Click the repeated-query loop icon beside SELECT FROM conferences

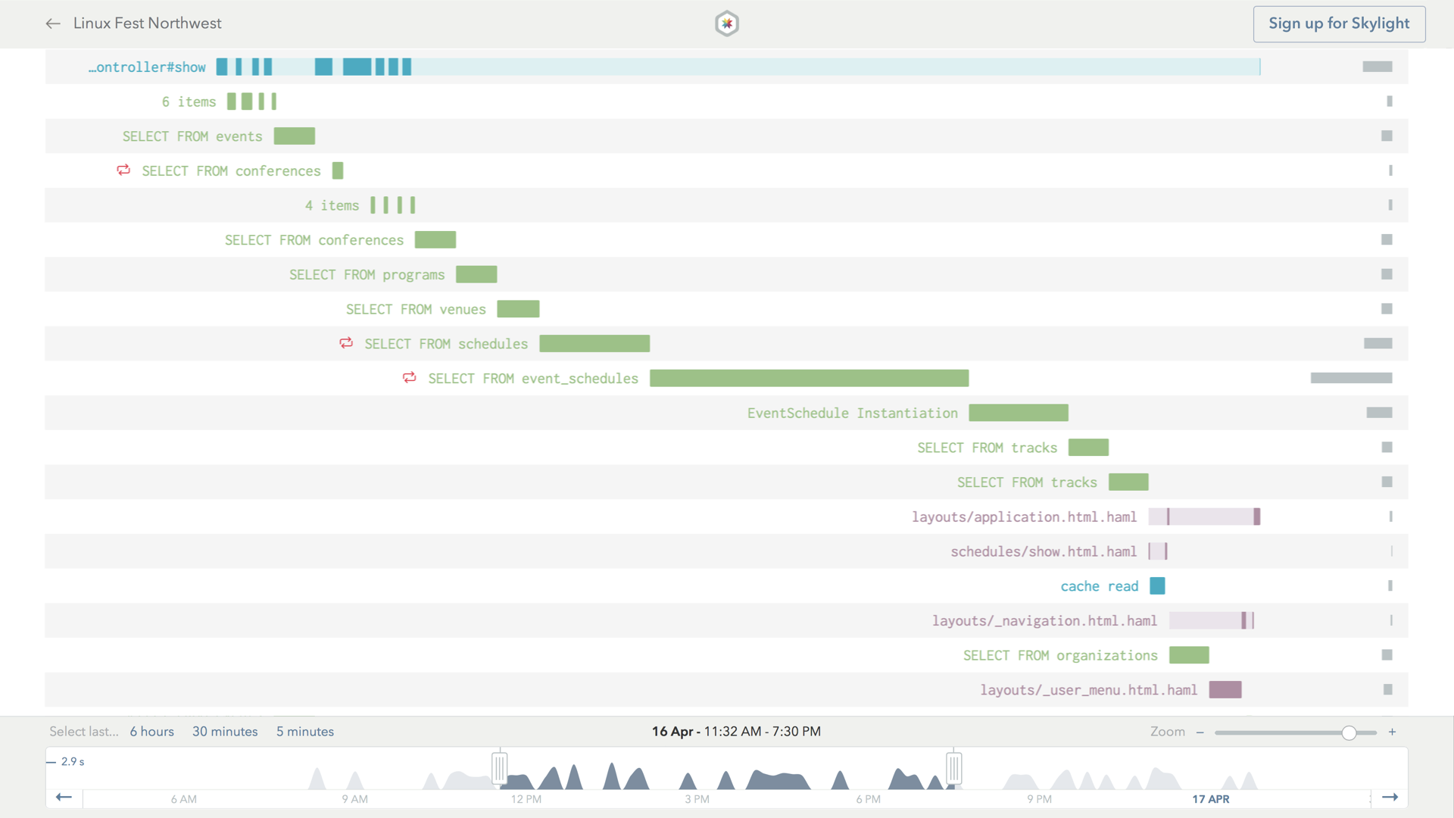(123, 170)
